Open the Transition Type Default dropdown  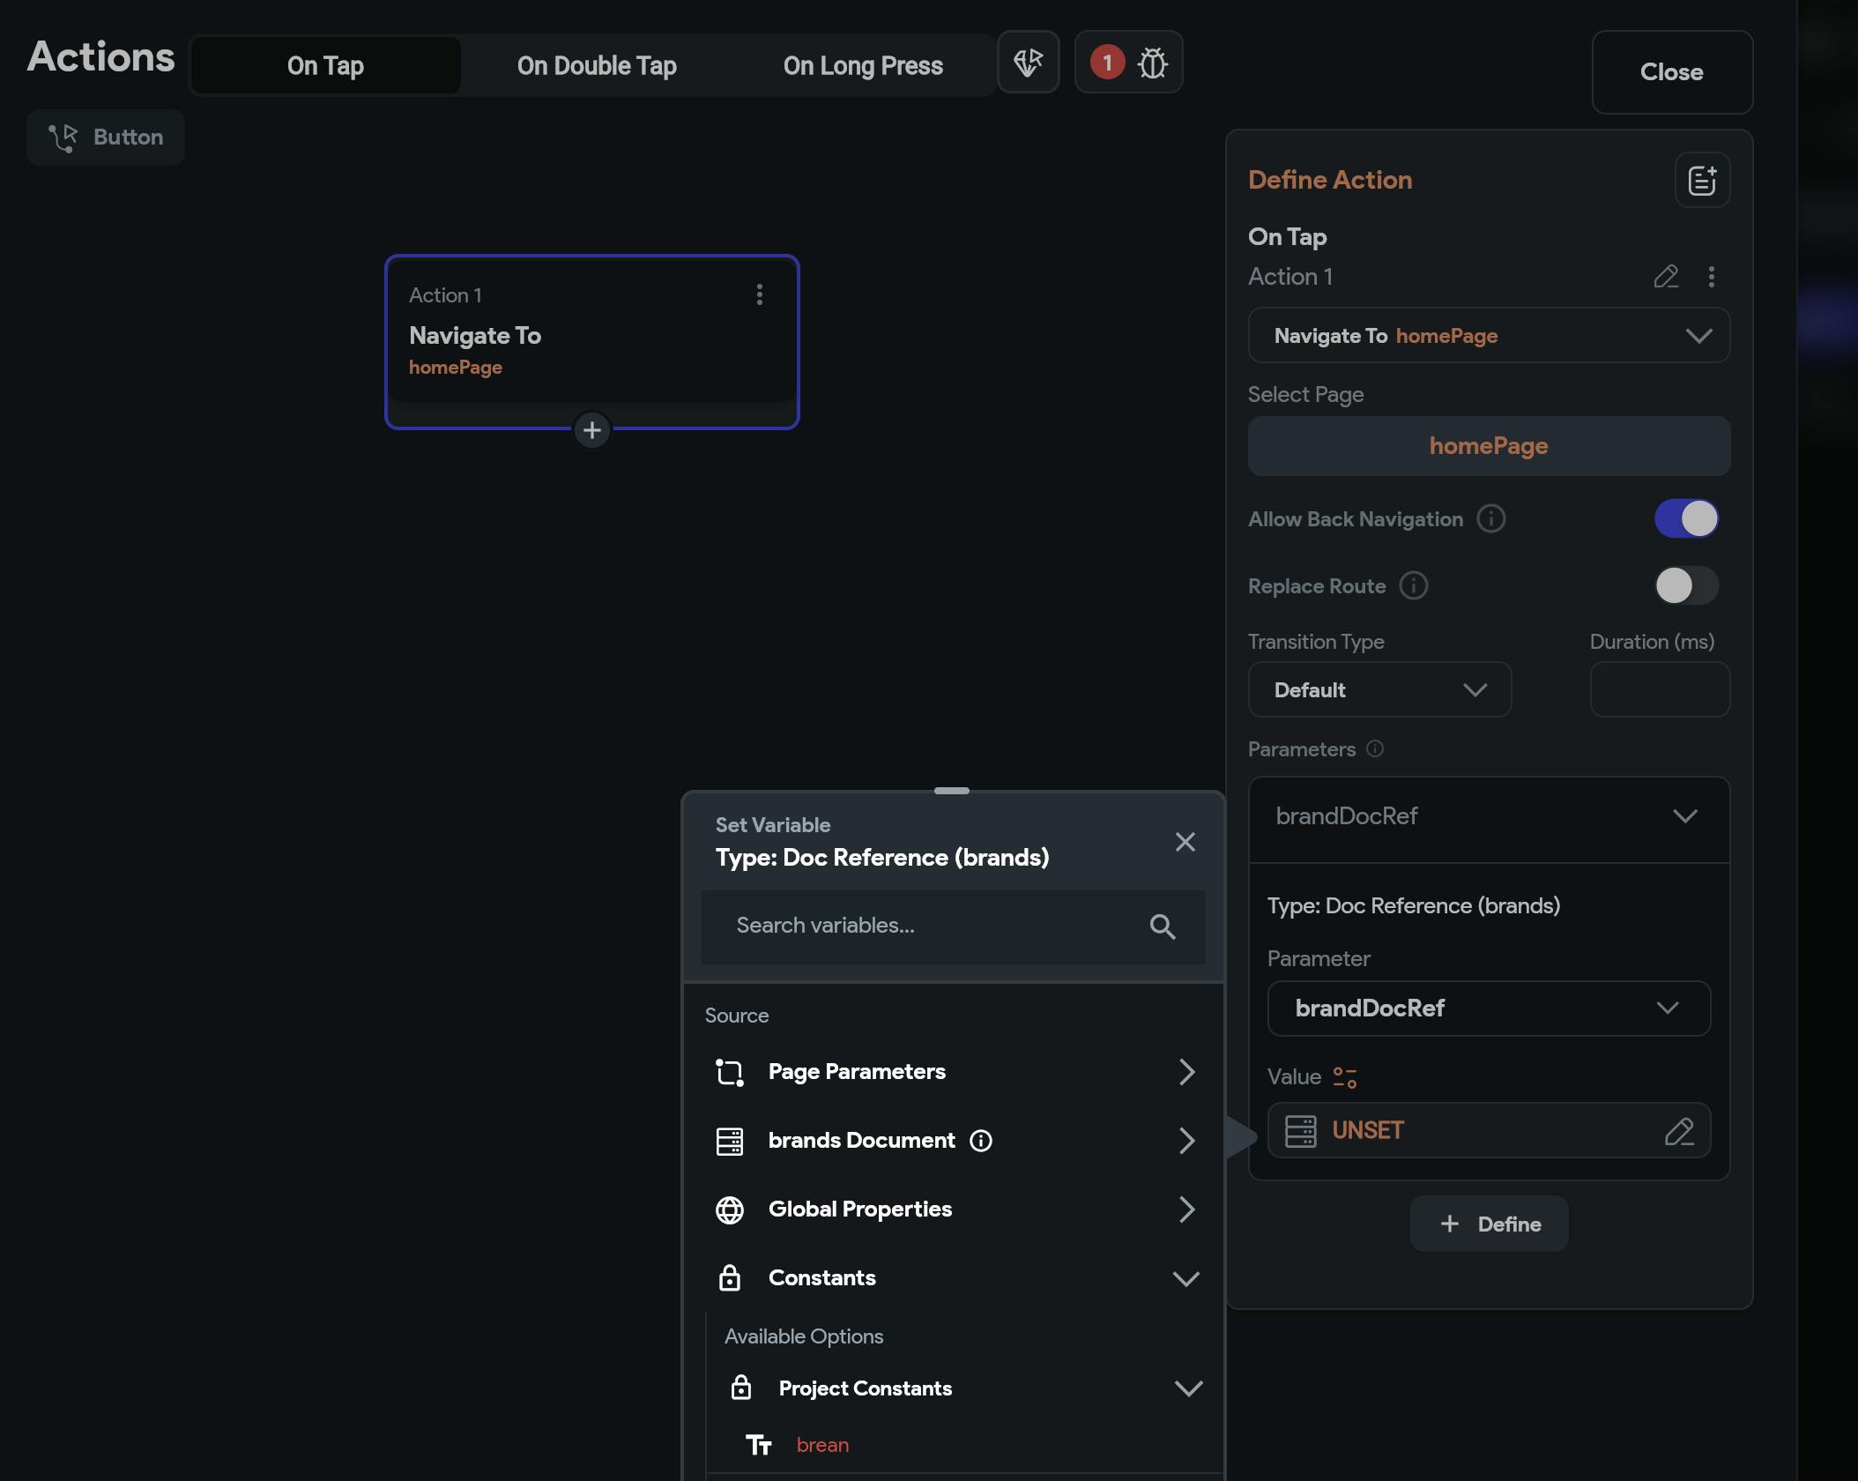(1379, 689)
